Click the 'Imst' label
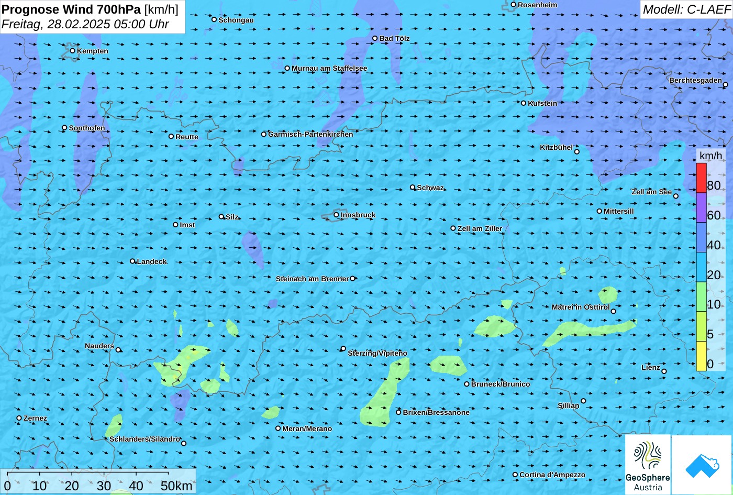Image resolution: width=733 pixels, height=495 pixels. pos(187,225)
